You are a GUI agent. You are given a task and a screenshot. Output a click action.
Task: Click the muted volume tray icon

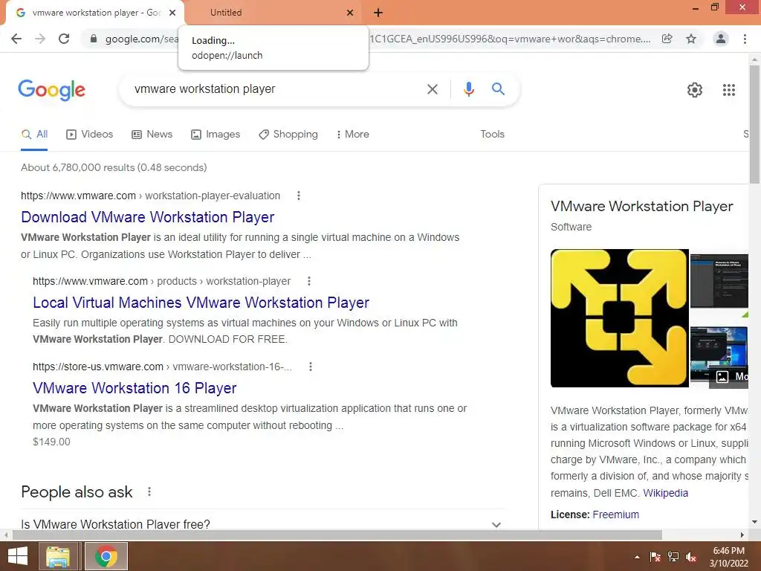[x=691, y=557]
